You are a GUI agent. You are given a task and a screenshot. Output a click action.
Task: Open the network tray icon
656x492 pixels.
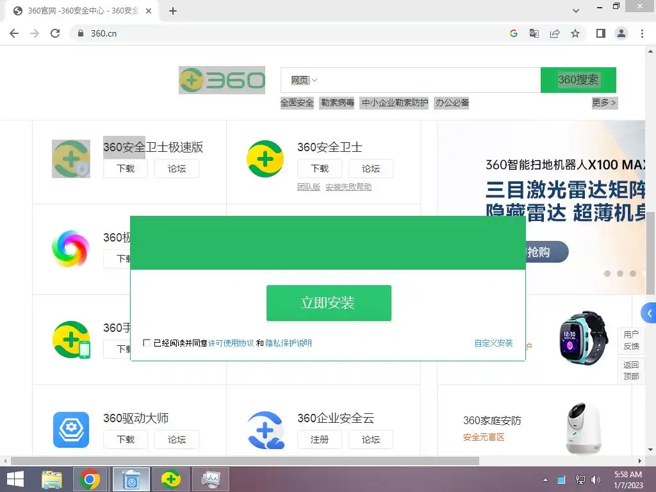(x=580, y=480)
